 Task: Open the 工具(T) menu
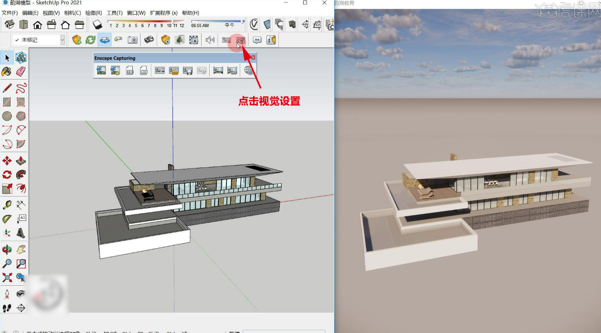tap(114, 13)
